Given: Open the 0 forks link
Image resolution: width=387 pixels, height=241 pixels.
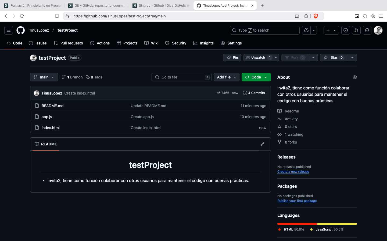Looking at the screenshot, I should (287, 142).
